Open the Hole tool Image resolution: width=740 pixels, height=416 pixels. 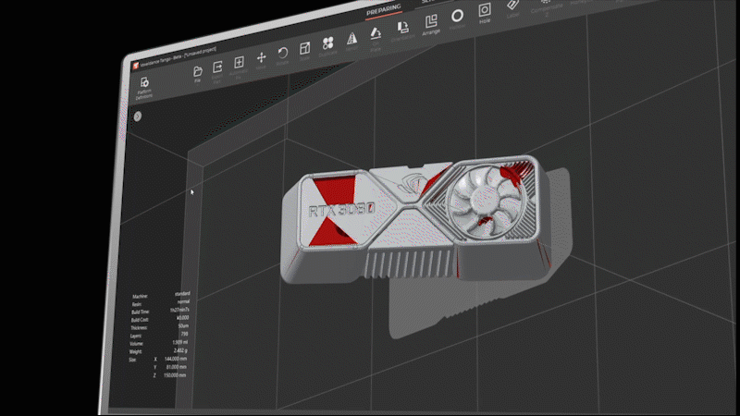(485, 11)
